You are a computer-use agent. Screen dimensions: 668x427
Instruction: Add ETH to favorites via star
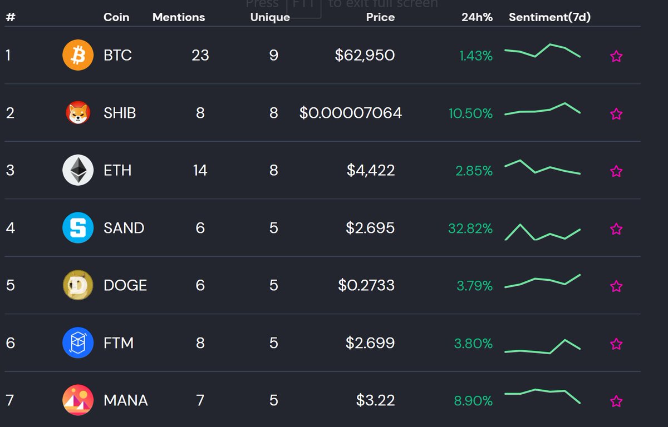click(616, 171)
